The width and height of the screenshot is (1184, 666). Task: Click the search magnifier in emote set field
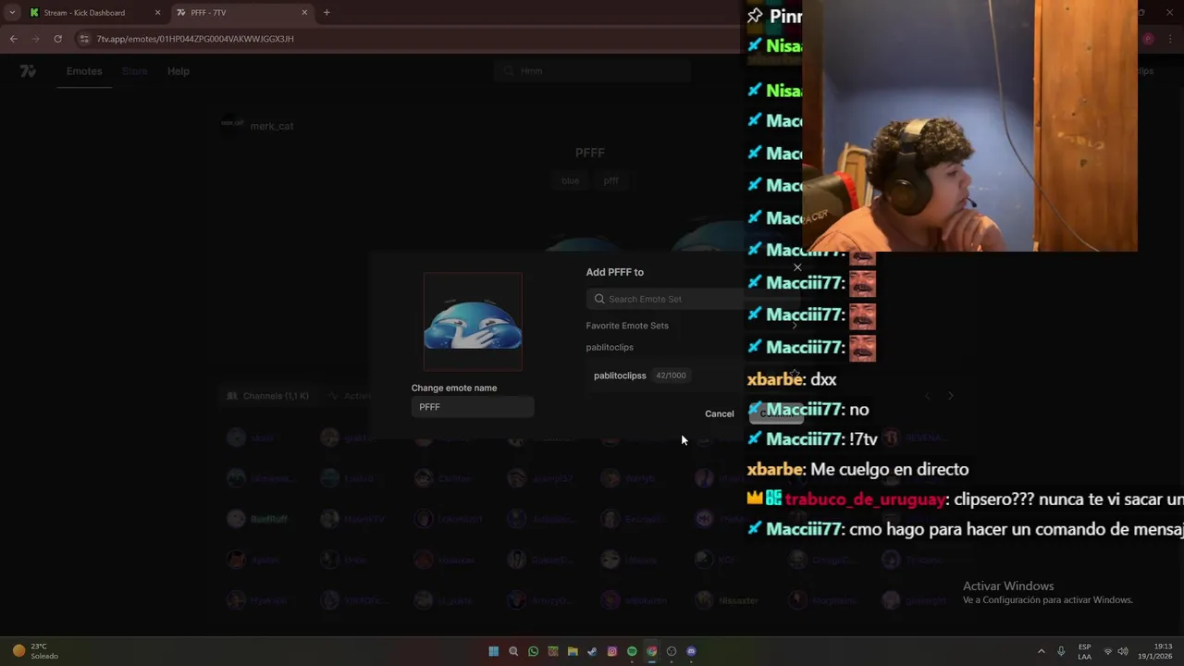point(599,299)
